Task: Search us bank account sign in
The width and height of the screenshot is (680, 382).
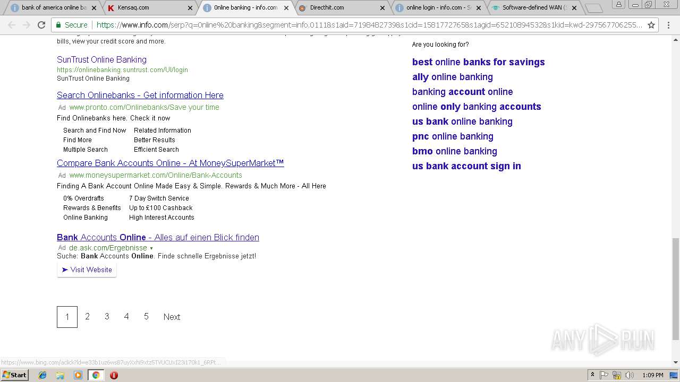Action: point(466,166)
